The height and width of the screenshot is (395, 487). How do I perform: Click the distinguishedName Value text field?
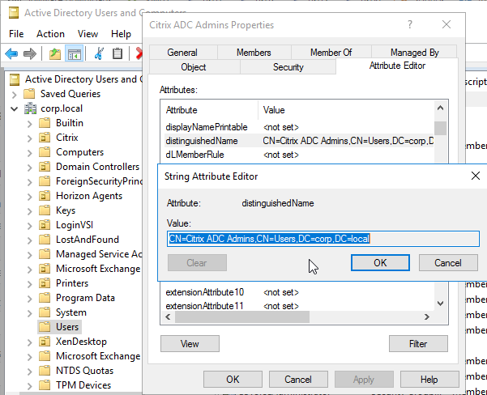(323, 239)
